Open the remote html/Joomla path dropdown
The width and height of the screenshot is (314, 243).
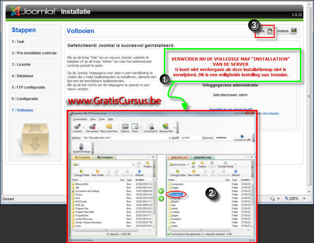[188, 165]
